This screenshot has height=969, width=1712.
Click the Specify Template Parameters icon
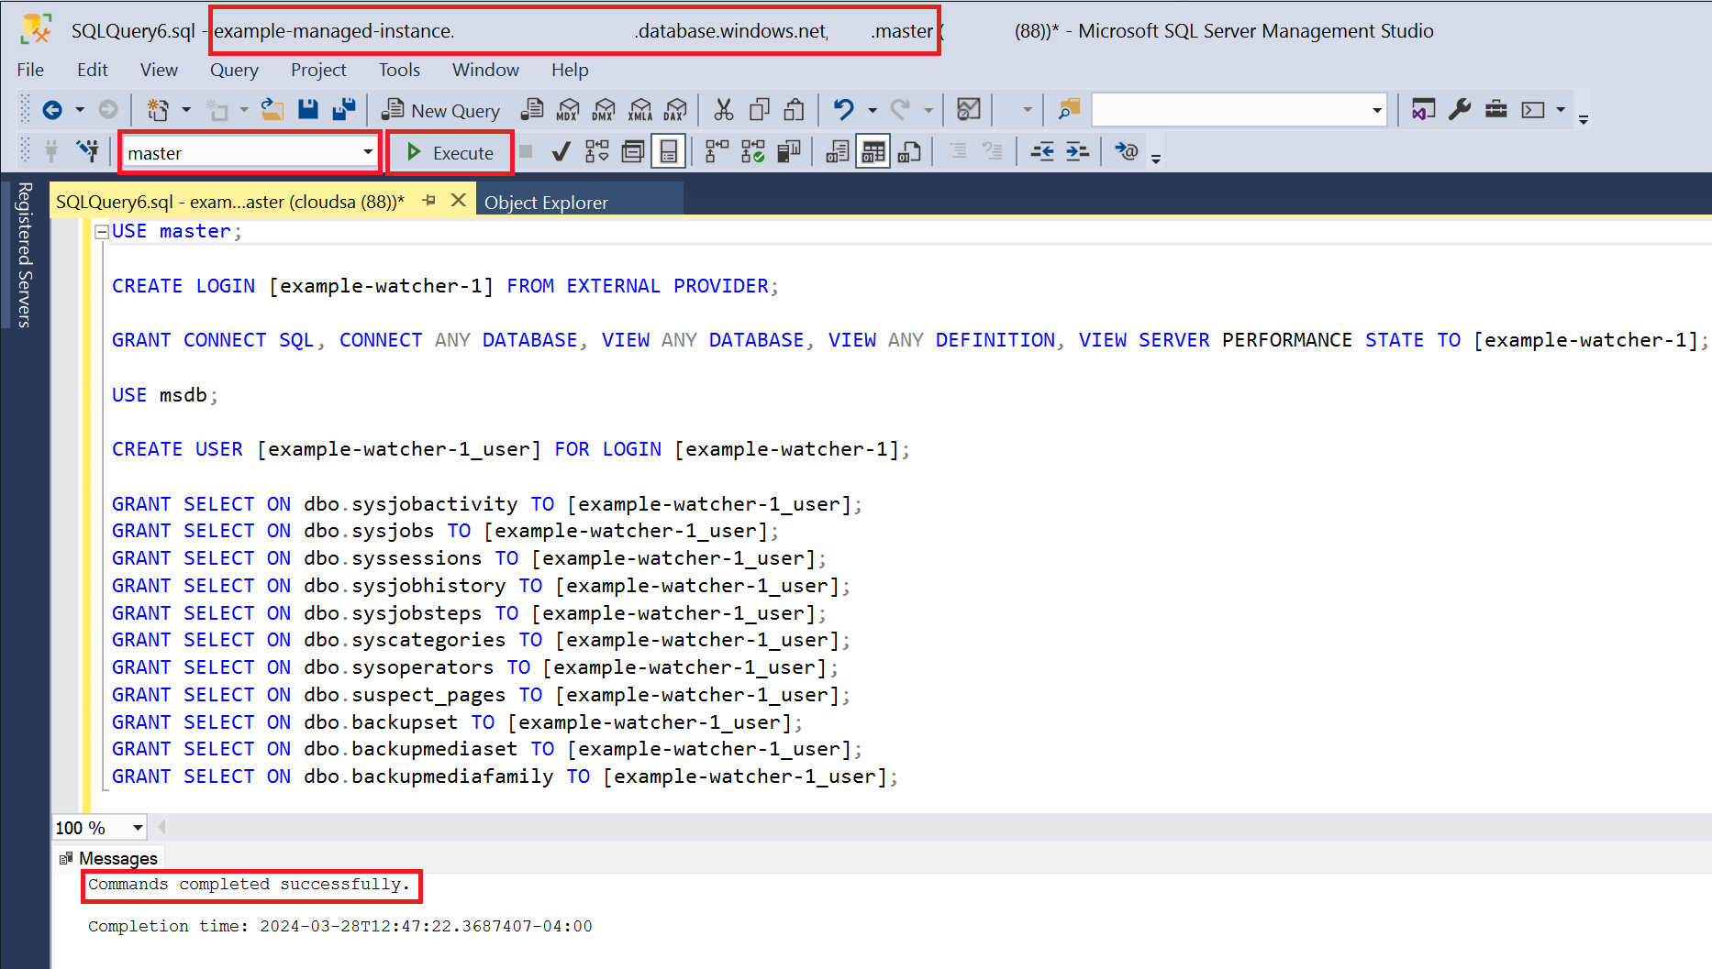tap(1126, 151)
